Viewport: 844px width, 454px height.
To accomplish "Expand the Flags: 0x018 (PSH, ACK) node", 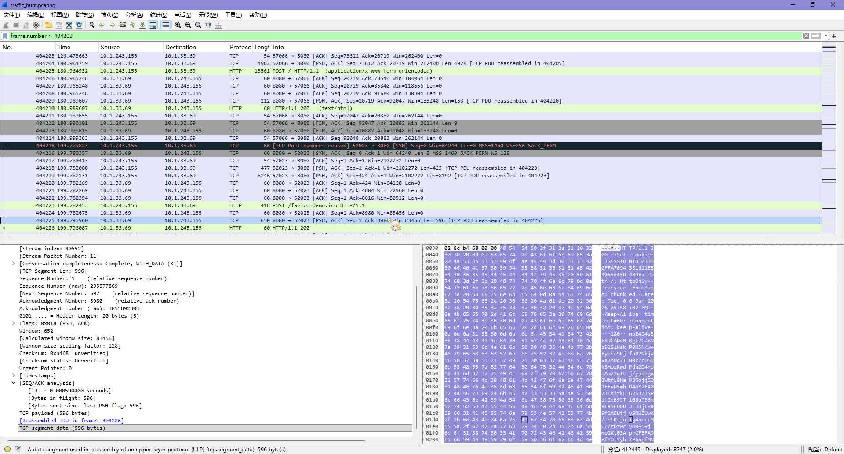I will 14,323.
